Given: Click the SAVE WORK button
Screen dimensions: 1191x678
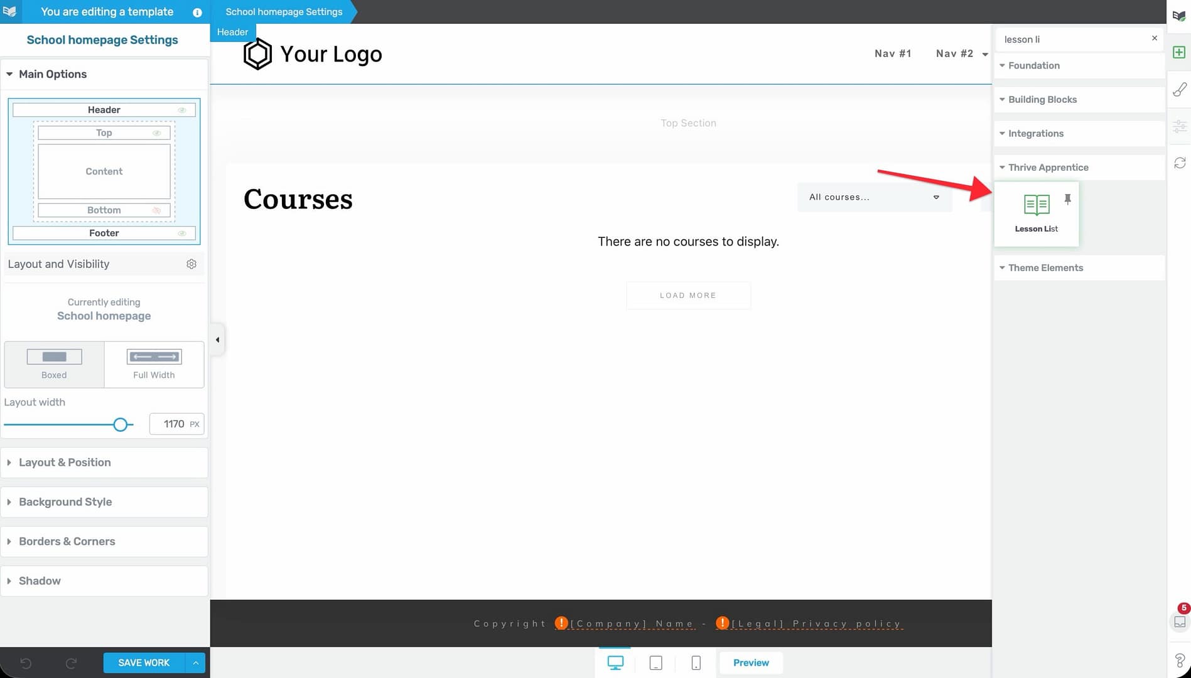Looking at the screenshot, I should click(x=144, y=663).
